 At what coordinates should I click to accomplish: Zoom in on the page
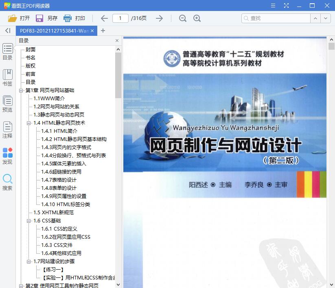197,18
